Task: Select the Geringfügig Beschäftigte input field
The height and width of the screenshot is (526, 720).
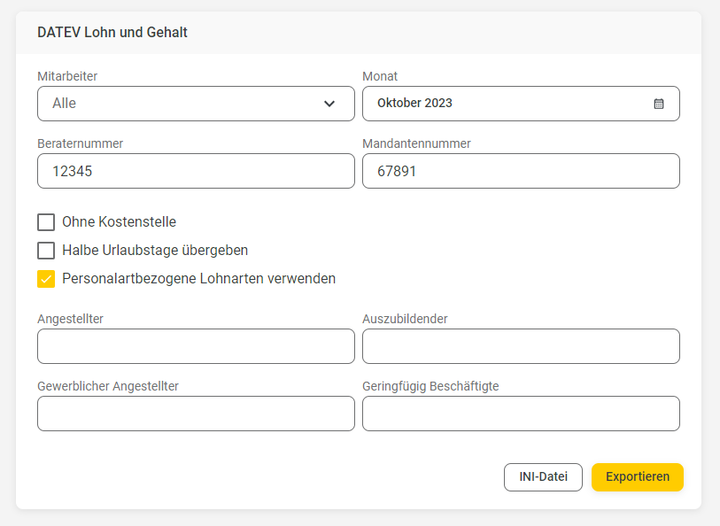Action: [x=521, y=414]
